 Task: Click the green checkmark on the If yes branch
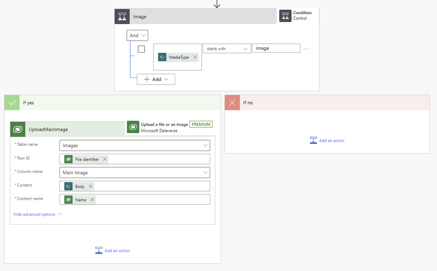pos(12,102)
